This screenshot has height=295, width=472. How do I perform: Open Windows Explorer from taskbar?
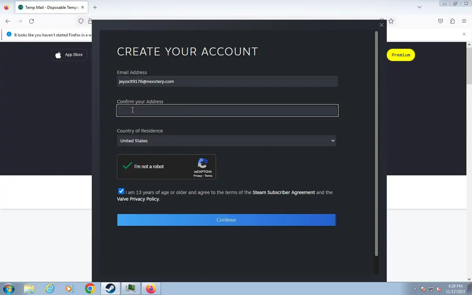[29, 289]
